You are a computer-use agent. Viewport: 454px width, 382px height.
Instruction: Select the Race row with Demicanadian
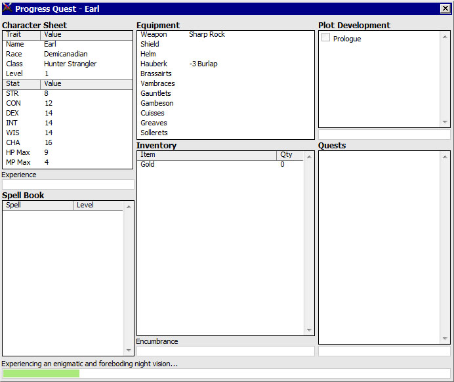68,54
